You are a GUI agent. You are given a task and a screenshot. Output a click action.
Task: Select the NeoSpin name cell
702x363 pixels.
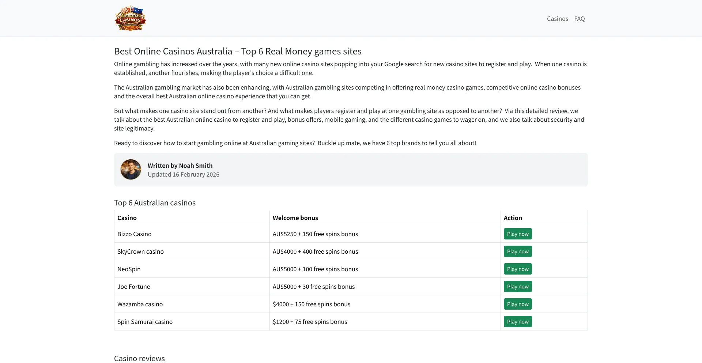[192, 269]
